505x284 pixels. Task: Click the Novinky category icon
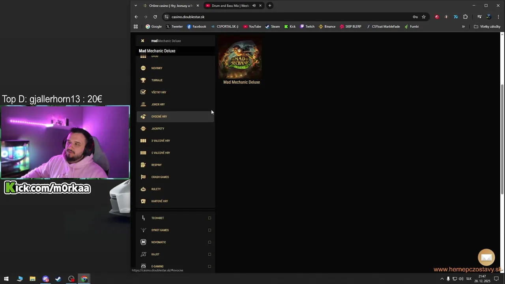point(143,68)
